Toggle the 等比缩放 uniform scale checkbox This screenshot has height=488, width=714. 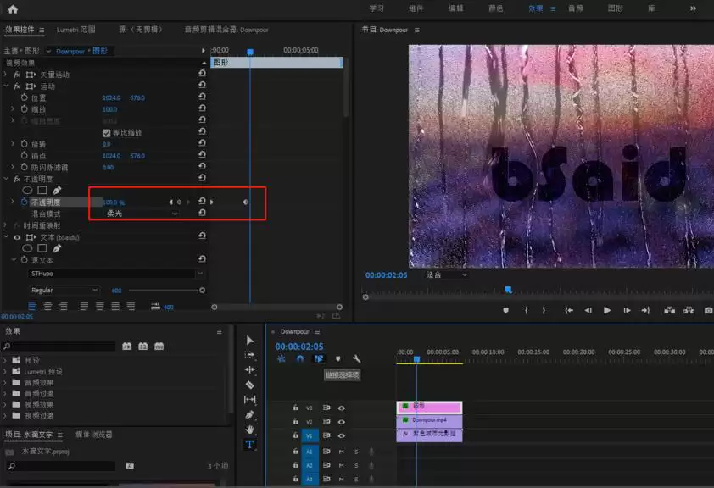coord(107,133)
